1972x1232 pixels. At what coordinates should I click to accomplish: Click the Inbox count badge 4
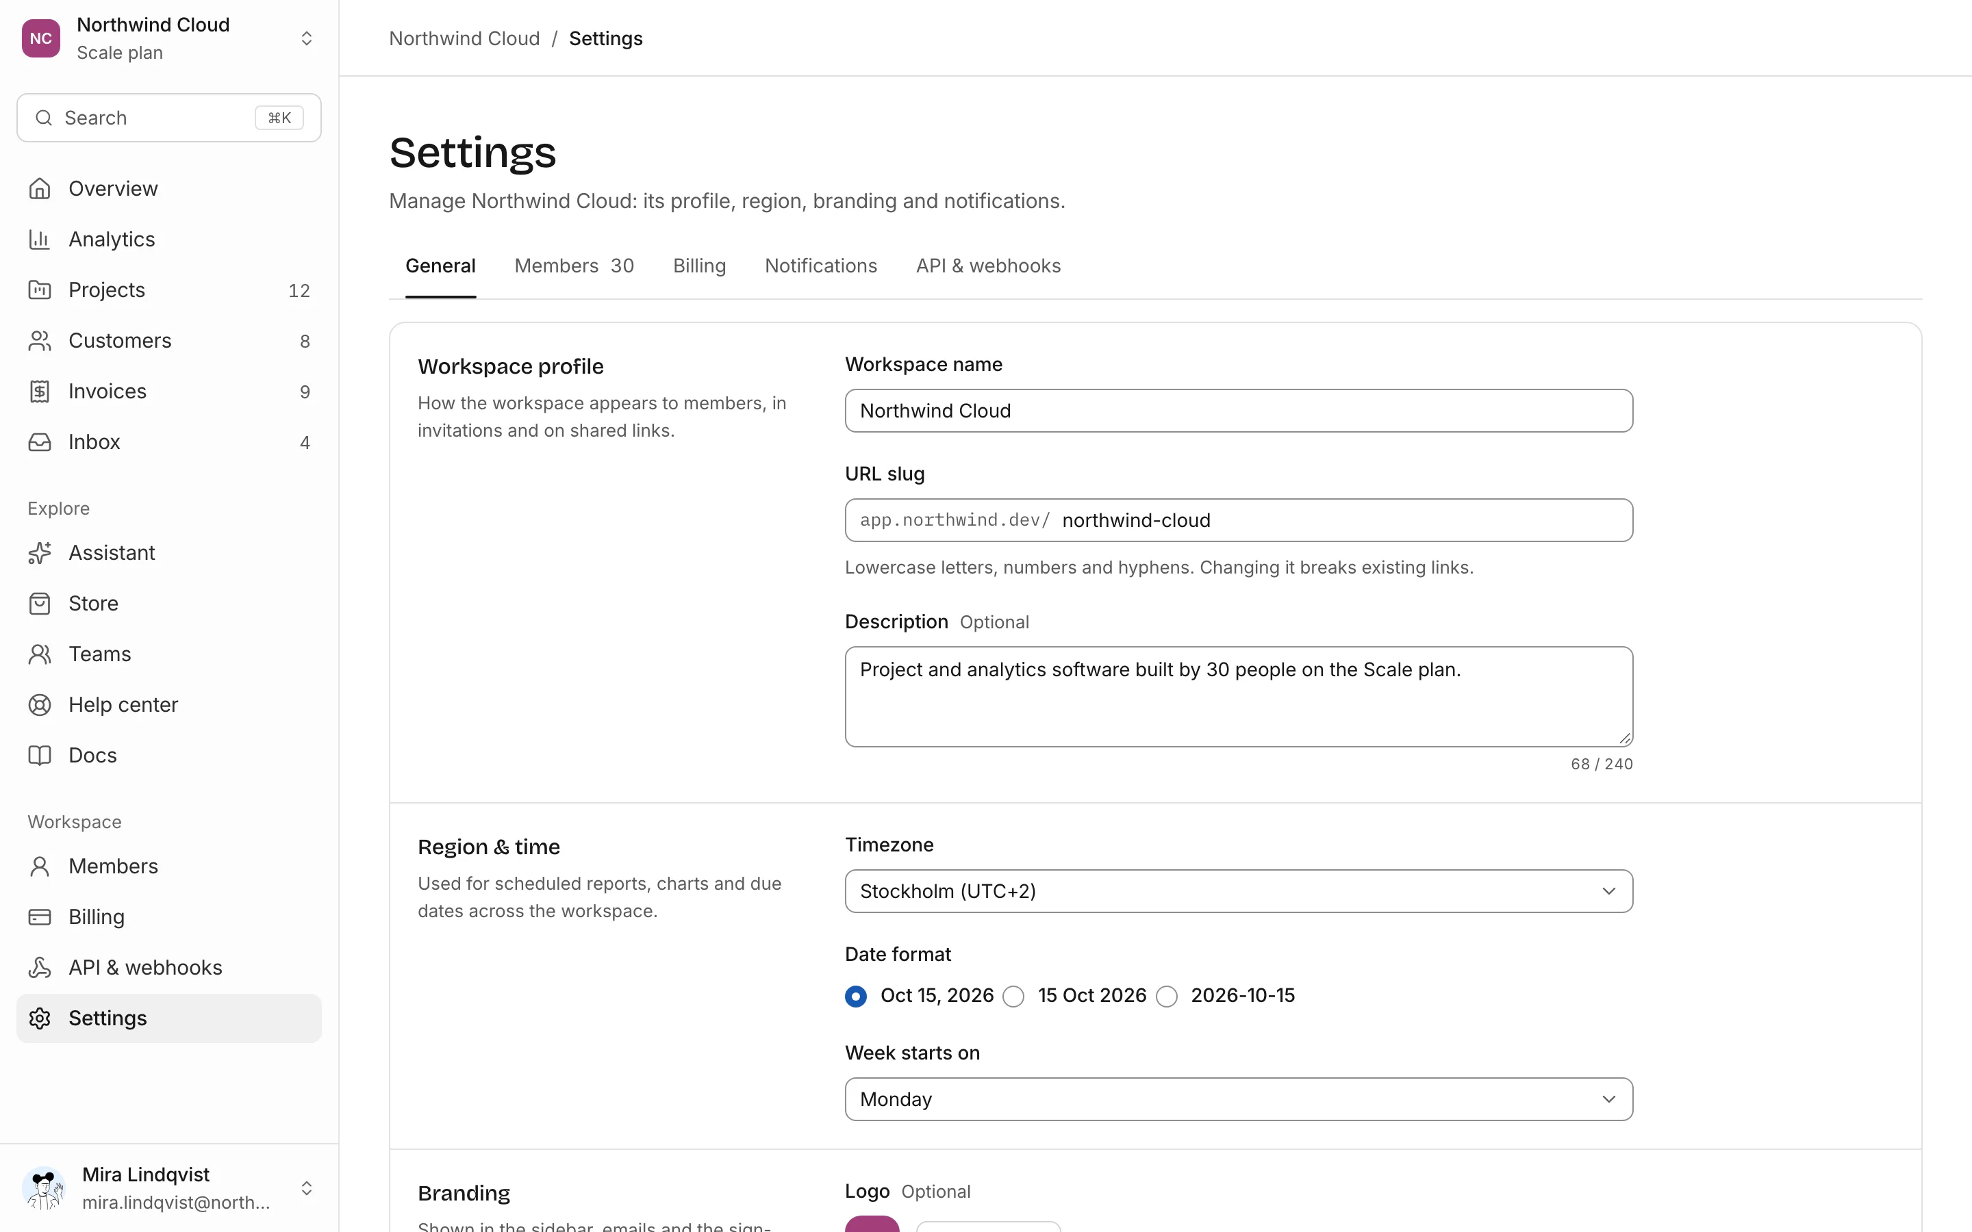(x=305, y=442)
